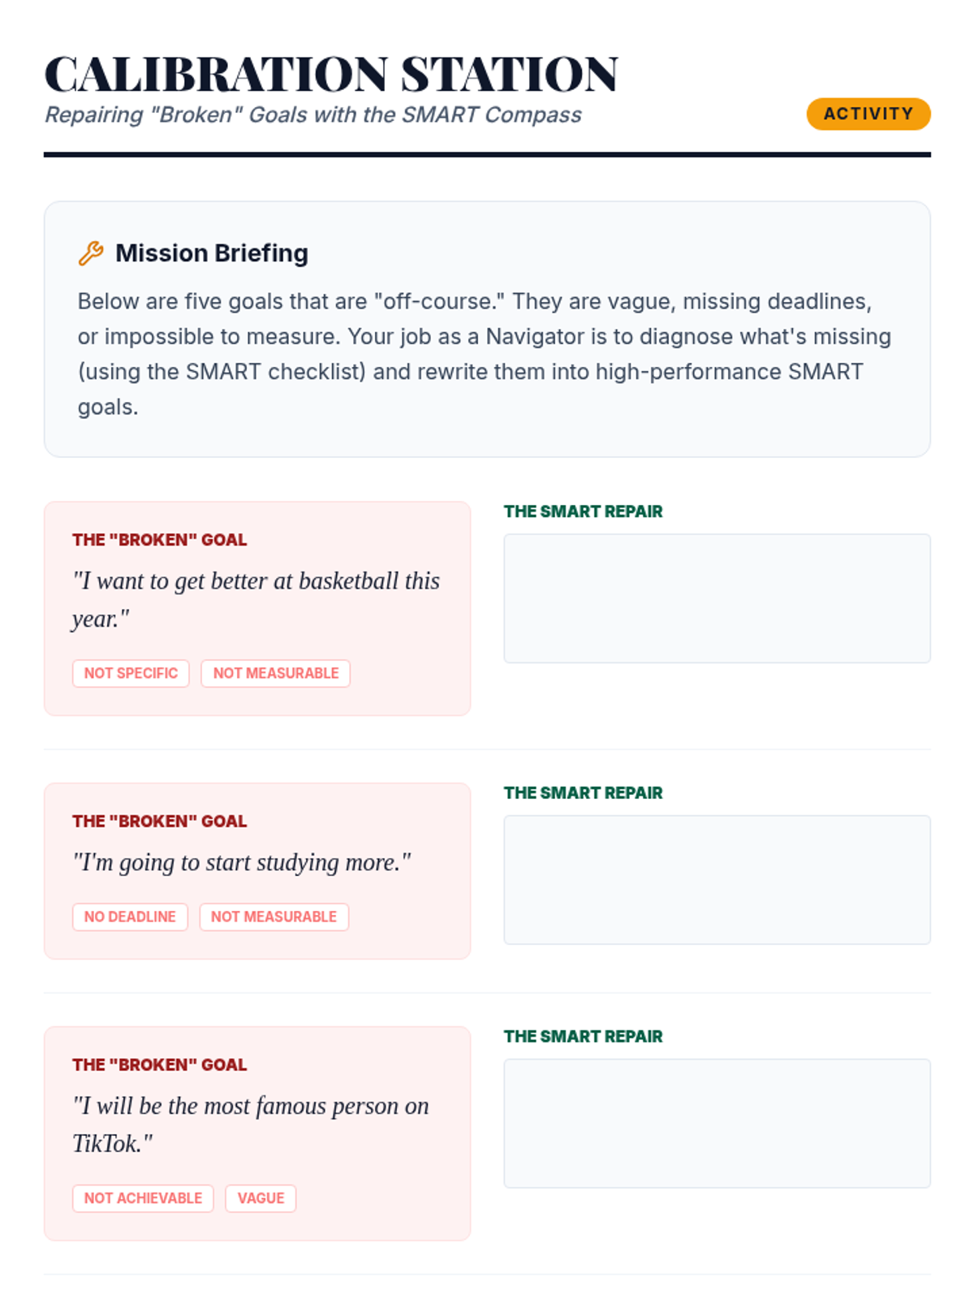This screenshot has height=1299, width=974.
Task: Click the studying goal SMART repair text box
Action: 717,879
